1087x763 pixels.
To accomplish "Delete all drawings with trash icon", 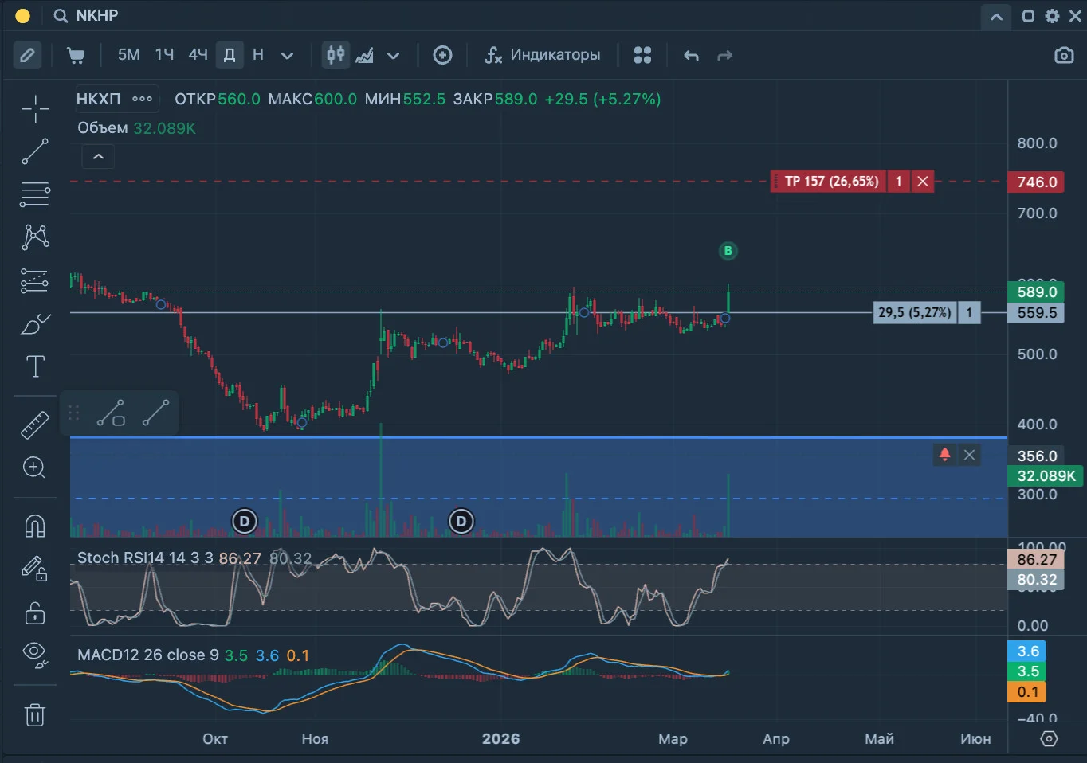I will point(35,714).
